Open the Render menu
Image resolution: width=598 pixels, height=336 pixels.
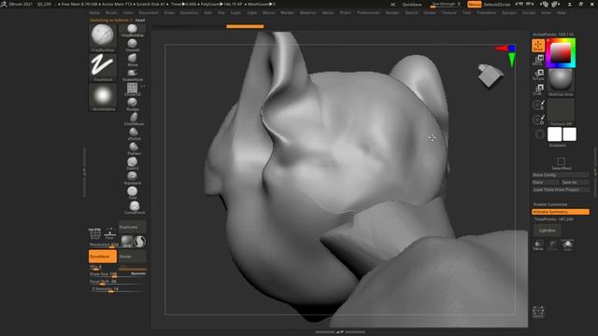tap(392, 12)
